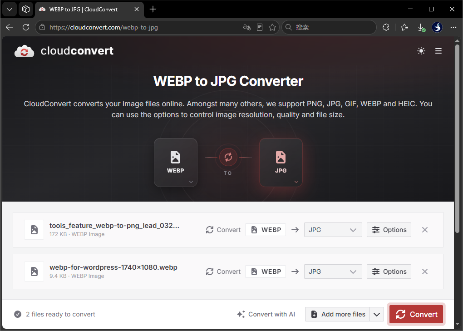Go back with browser back arrow
The height and width of the screenshot is (331, 463).
click(10, 27)
